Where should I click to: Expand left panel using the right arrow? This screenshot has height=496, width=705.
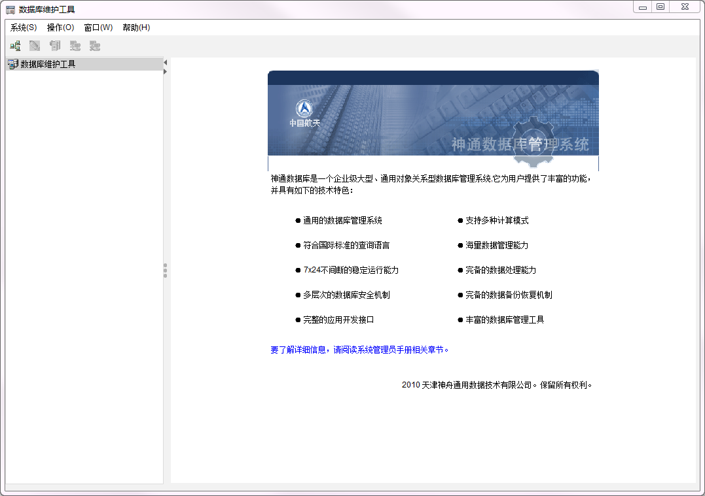(x=166, y=71)
